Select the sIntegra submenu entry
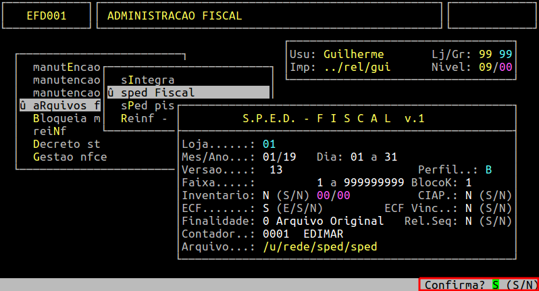Image resolution: width=539 pixels, height=291 pixels. pyautogui.click(x=147, y=80)
